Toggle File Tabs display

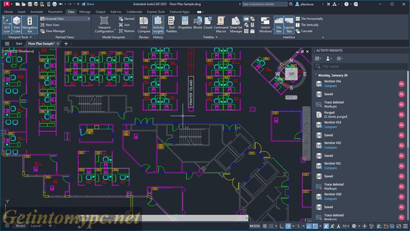click(279, 25)
